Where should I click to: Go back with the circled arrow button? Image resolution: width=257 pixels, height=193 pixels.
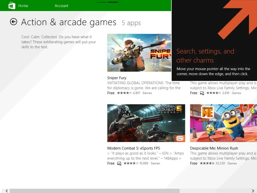(x=14, y=22)
